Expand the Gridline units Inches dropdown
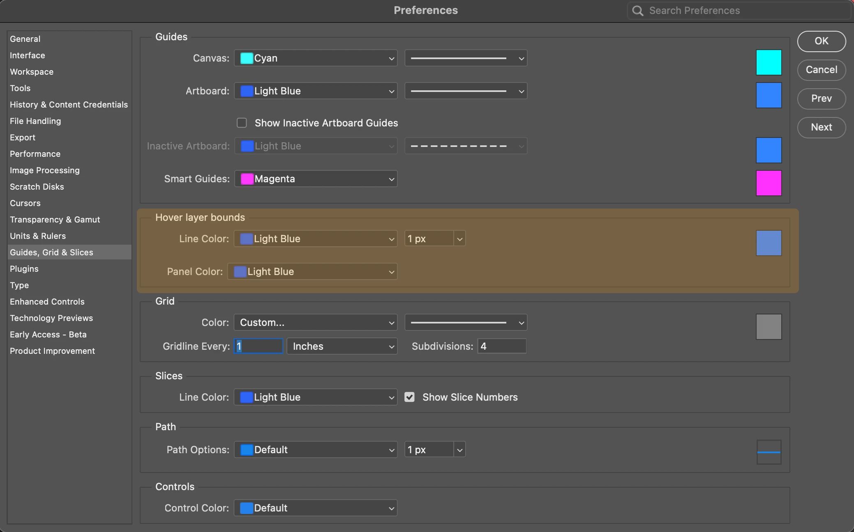This screenshot has width=854, height=532. pyautogui.click(x=342, y=346)
